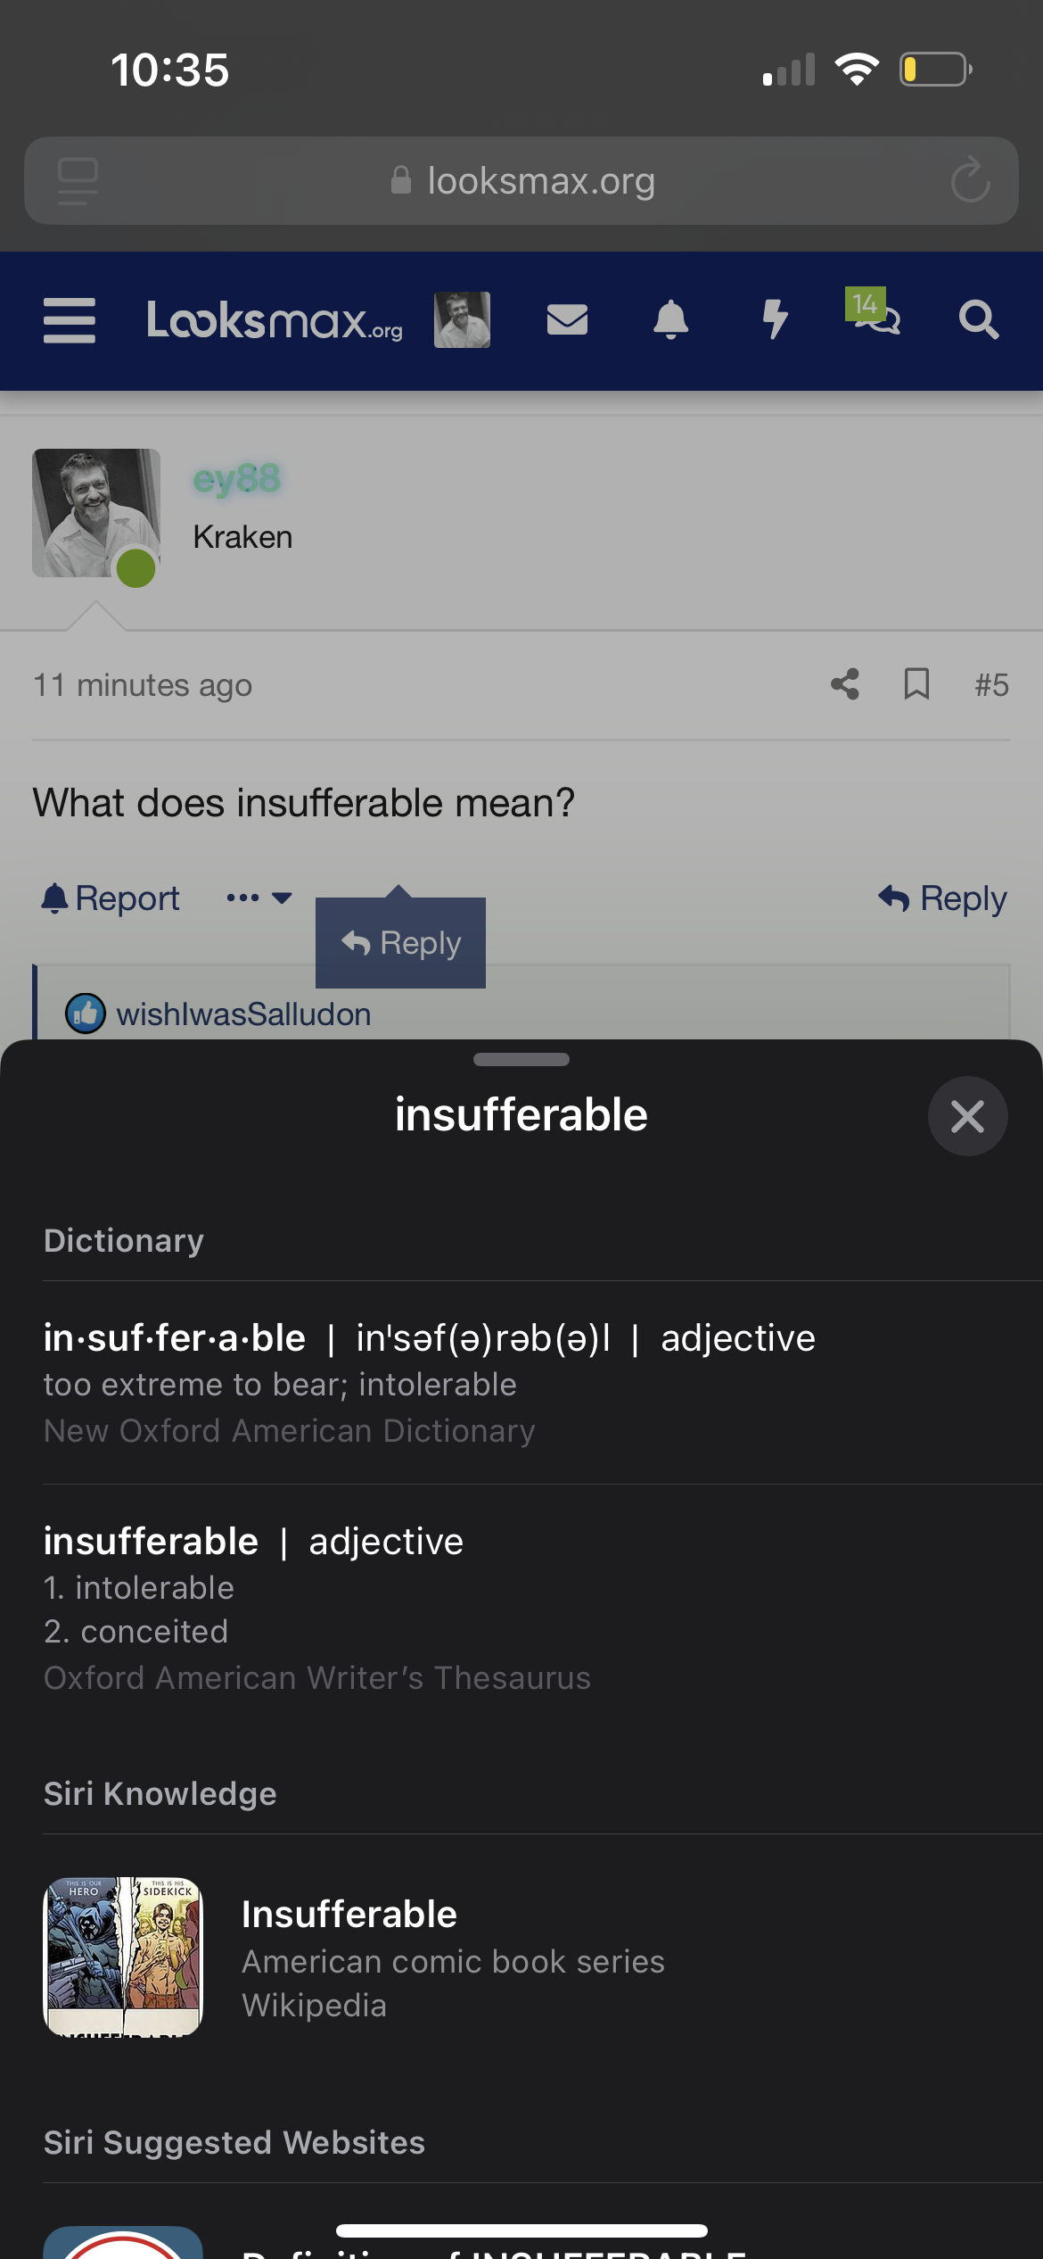
Task: Share post #5 via share icon
Action: (845, 684)
